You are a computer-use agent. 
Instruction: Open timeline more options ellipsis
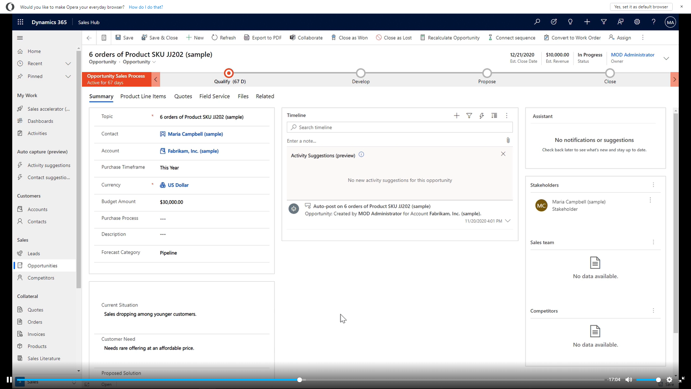507,116
